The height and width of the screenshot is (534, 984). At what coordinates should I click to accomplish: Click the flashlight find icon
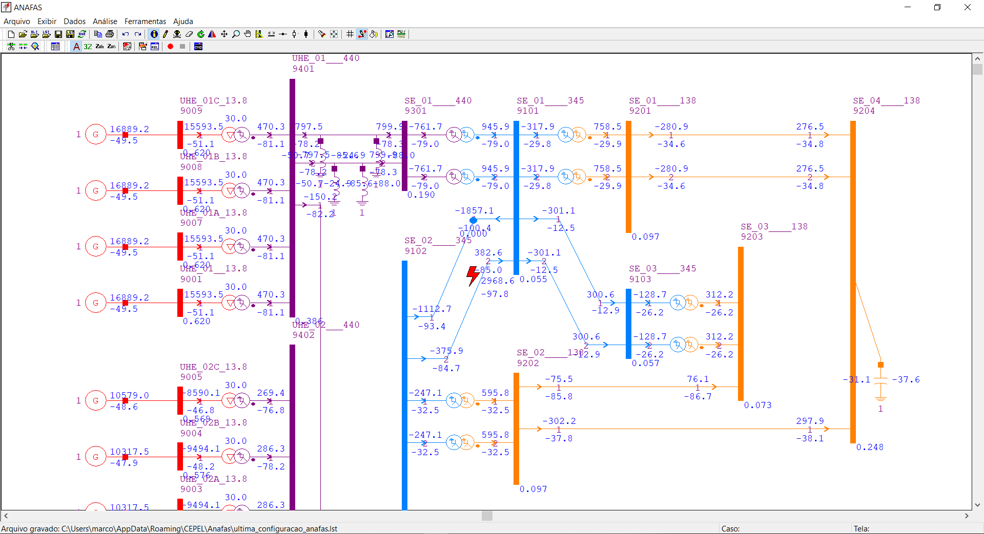322,34
